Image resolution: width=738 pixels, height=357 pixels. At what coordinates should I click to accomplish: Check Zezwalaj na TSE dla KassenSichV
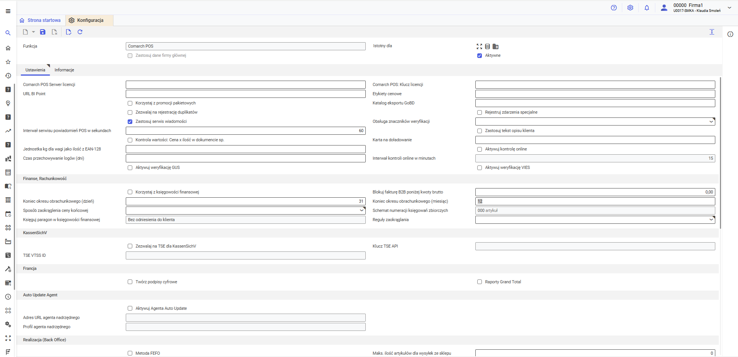tap(130, 246)
